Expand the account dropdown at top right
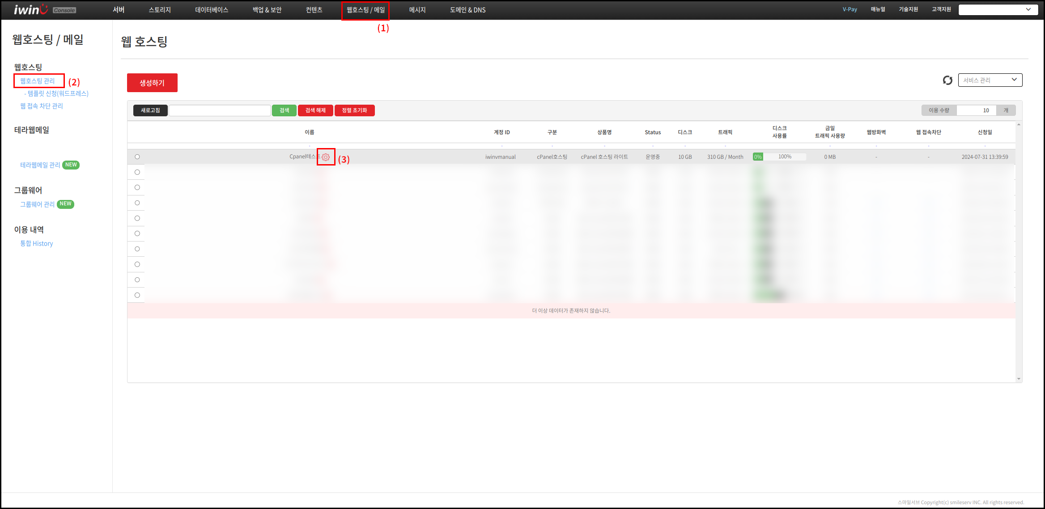The height and width of the screenshot is (509, 1045). point(998,9)
